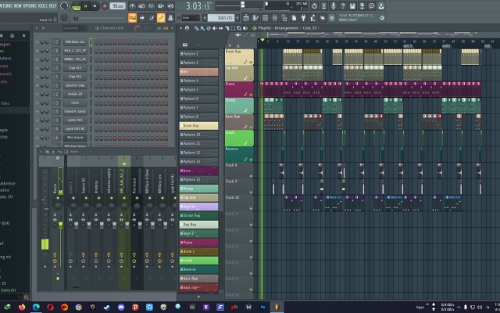Open the Unsorted channel filter dropdown
The image size is (500, 313).
coord(75,28)
